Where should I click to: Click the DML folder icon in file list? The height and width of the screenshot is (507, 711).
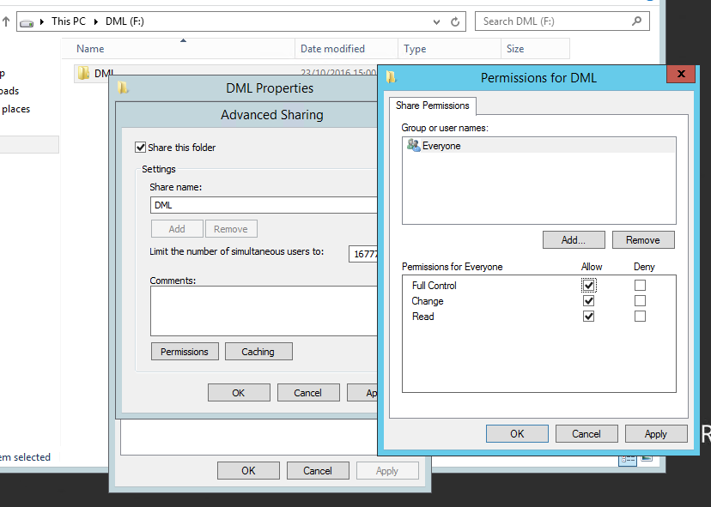[x=83, y=74]
